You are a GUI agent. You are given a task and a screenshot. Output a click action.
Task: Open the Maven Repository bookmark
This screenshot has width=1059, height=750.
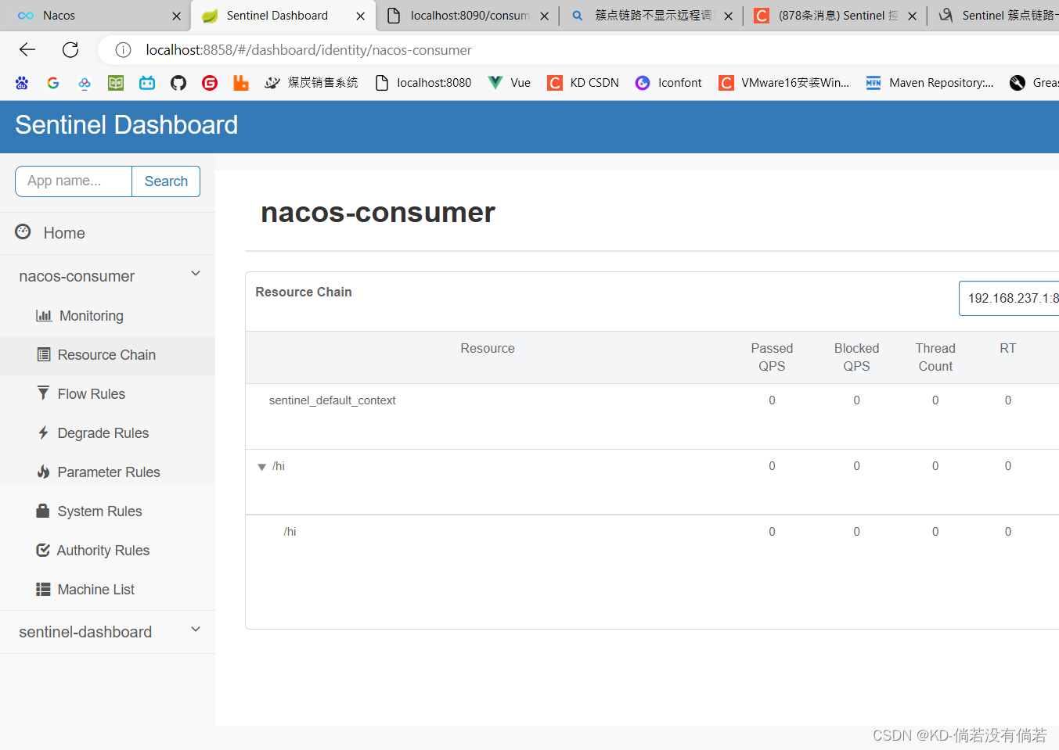coord(930,83)
